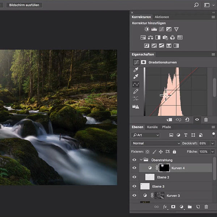The width and height of the screenshot is (217, 217).
Task: Select the curve point editing tool
Action: (x=136, y=84)
